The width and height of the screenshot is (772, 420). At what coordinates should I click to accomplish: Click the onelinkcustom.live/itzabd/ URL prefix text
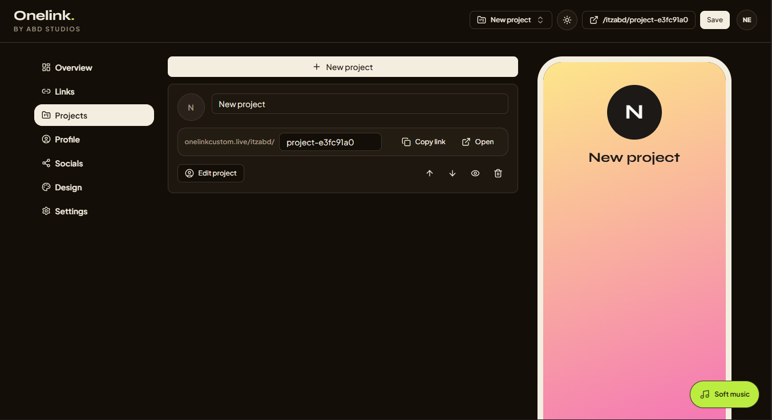click(229, 142)
